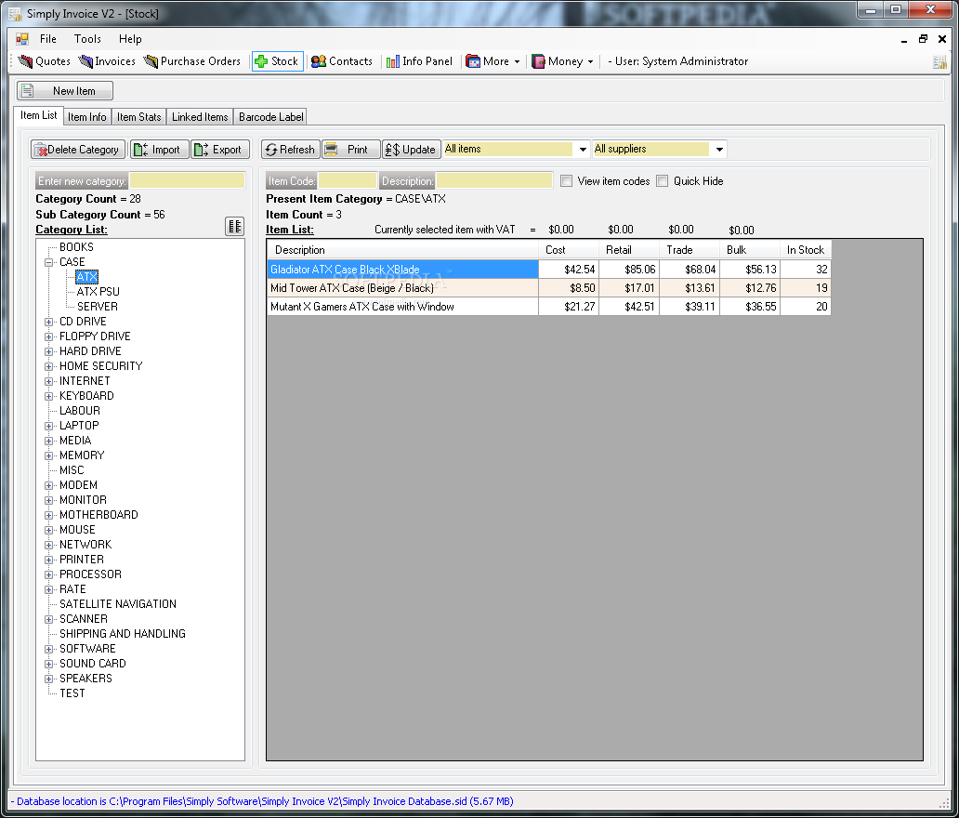Image resolution: width=959 pixels, height=818 pixels.
Task: Expand the HARD DRIVE category
Action: (49, 351)
